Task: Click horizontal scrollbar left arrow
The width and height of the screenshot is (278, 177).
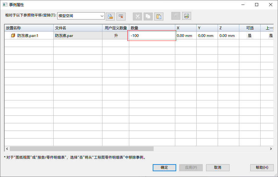Action: pyautogui.click(x=7, y=149)
